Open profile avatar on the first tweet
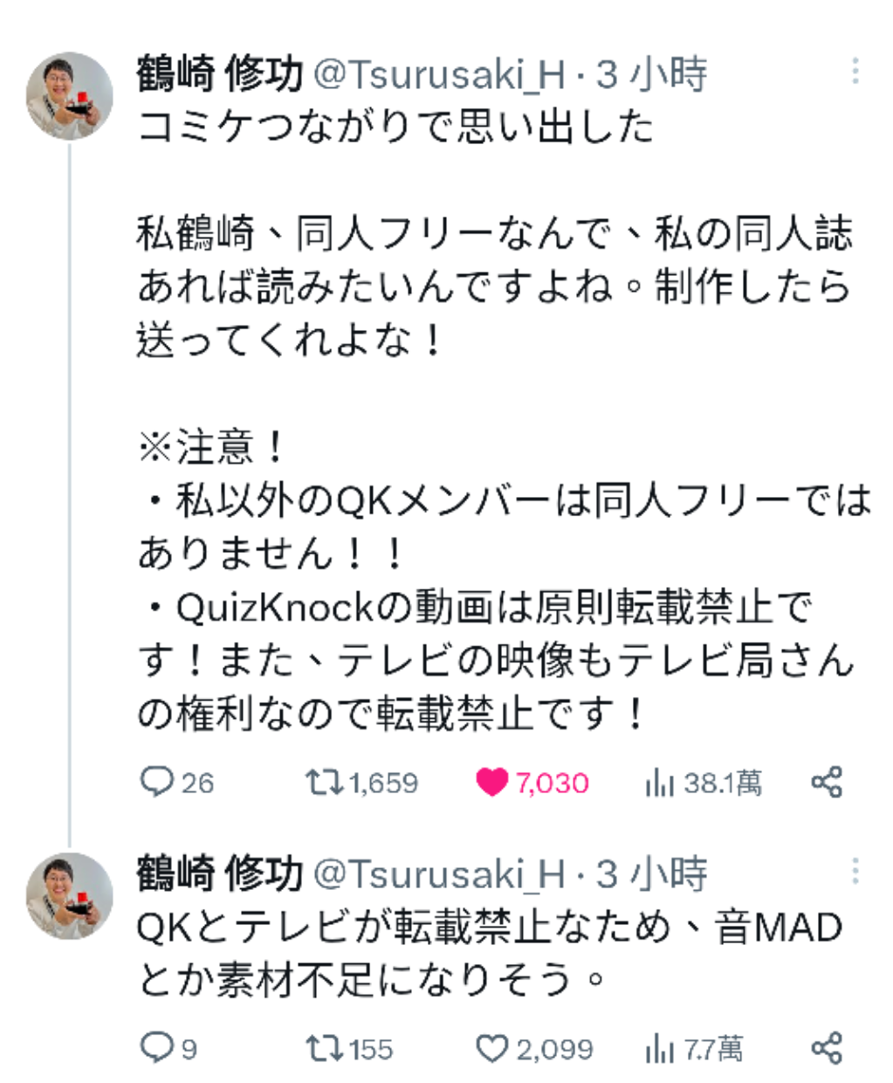This screenshot has width=893, height=1083. (70, 96)
